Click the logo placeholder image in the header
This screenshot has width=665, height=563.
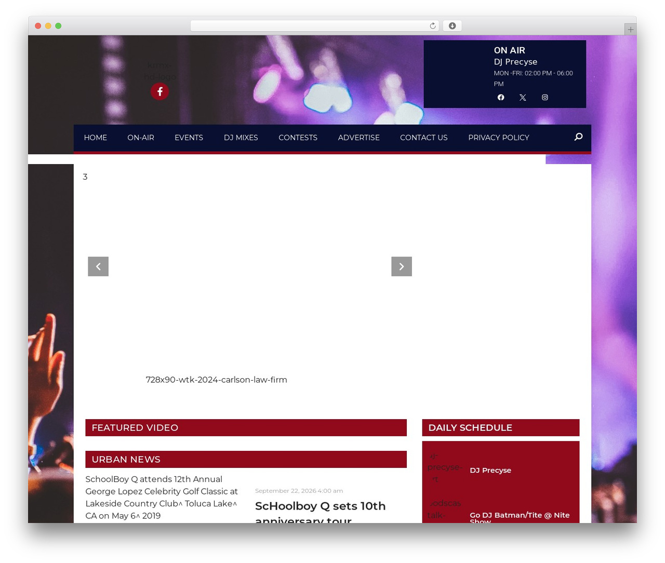pos(159,71)
